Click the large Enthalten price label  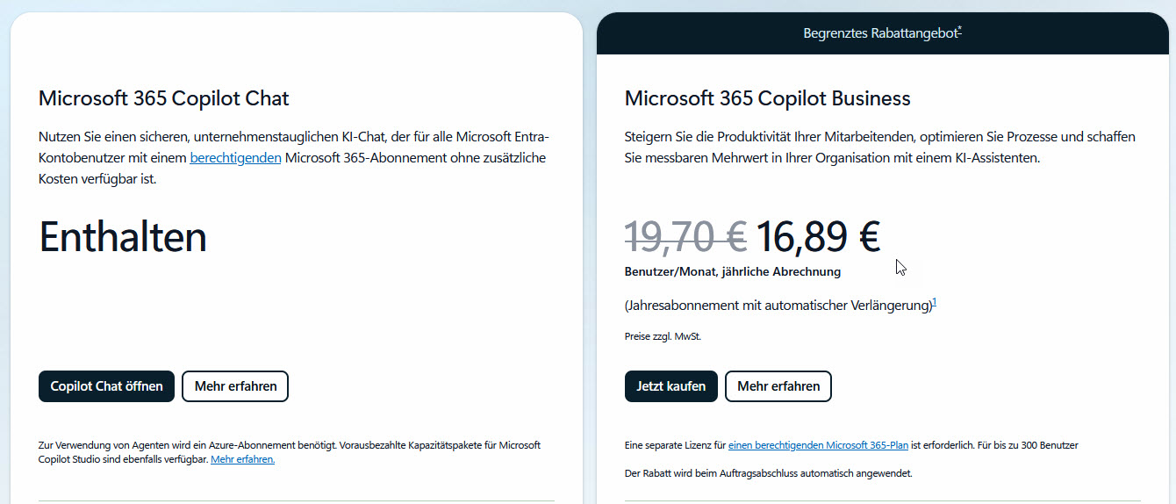coord(123,237)
